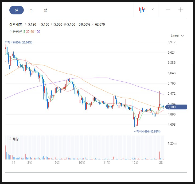195x184 pixels.
Task: Click the 9월 date axis label
Action: 57,162
